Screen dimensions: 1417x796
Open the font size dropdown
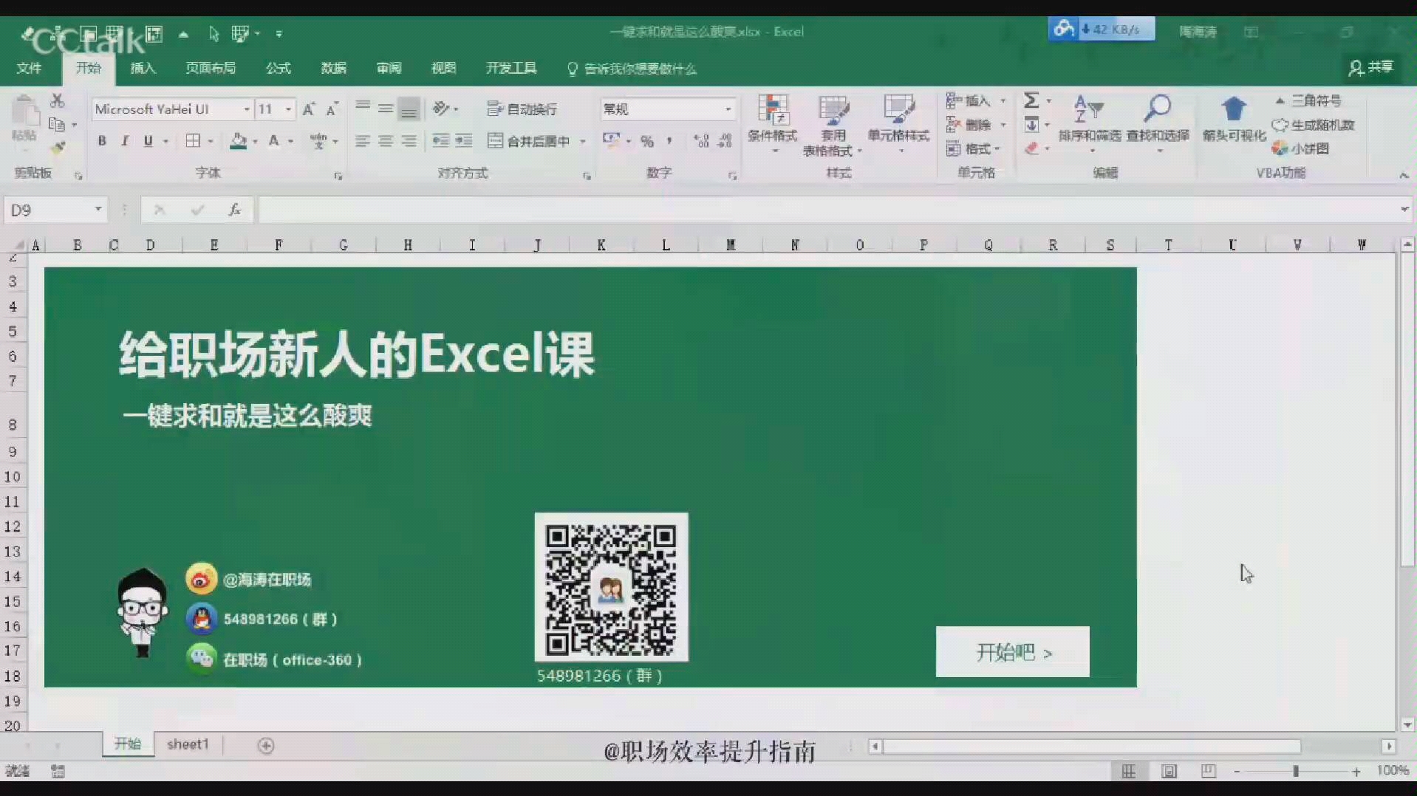[288, 109]
